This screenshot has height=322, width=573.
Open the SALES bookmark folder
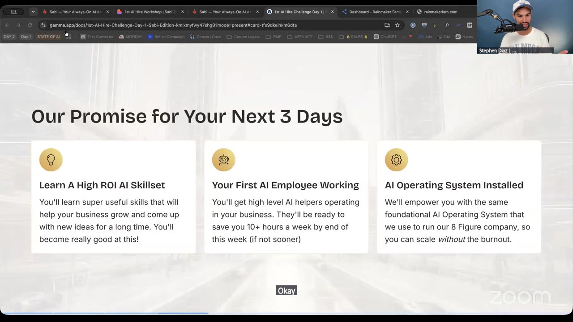tap(354, 37)
